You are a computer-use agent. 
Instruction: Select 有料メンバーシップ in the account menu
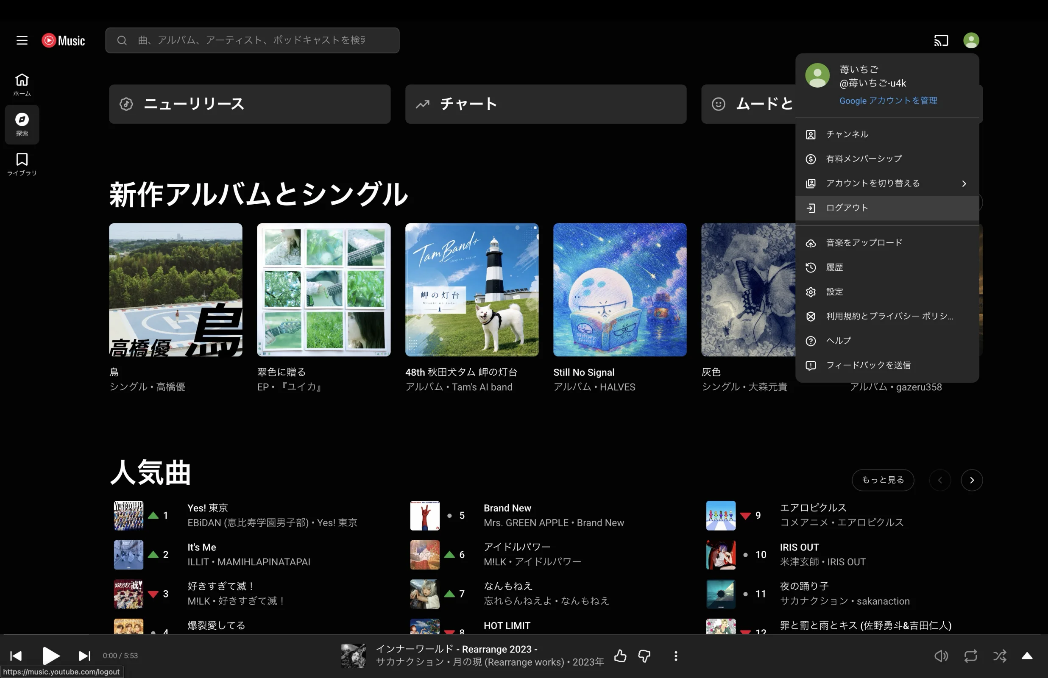887,159
